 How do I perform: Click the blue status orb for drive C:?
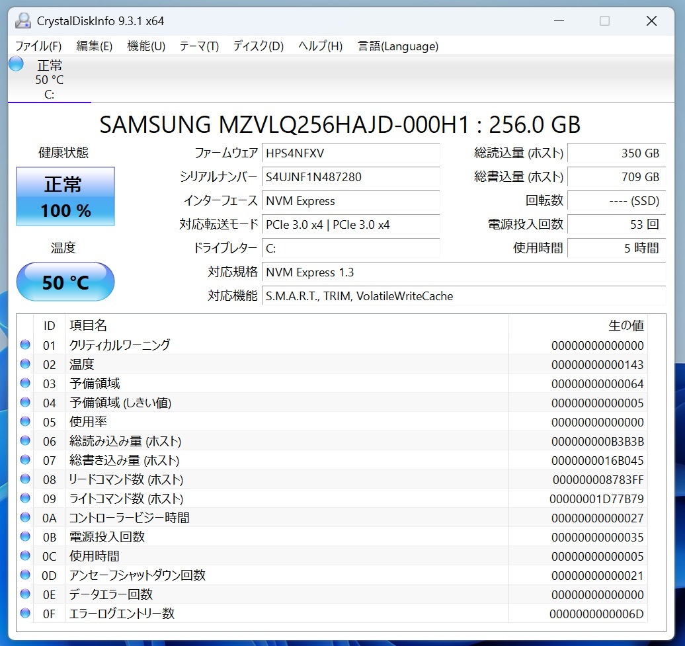tap(16, 63)
